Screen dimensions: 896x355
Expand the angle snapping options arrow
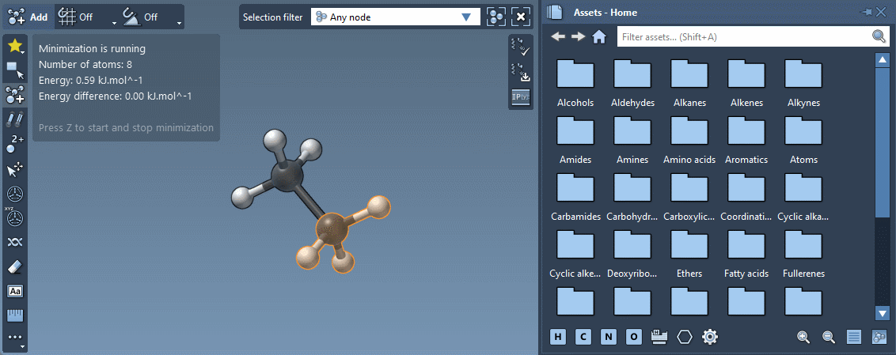pyautogui.click(x=179, y=22)
